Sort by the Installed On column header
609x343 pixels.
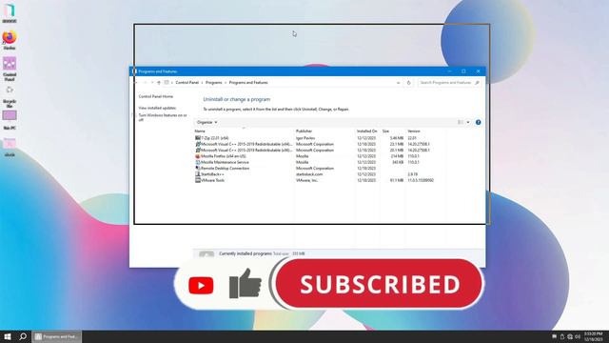click(x=367, y=131)
